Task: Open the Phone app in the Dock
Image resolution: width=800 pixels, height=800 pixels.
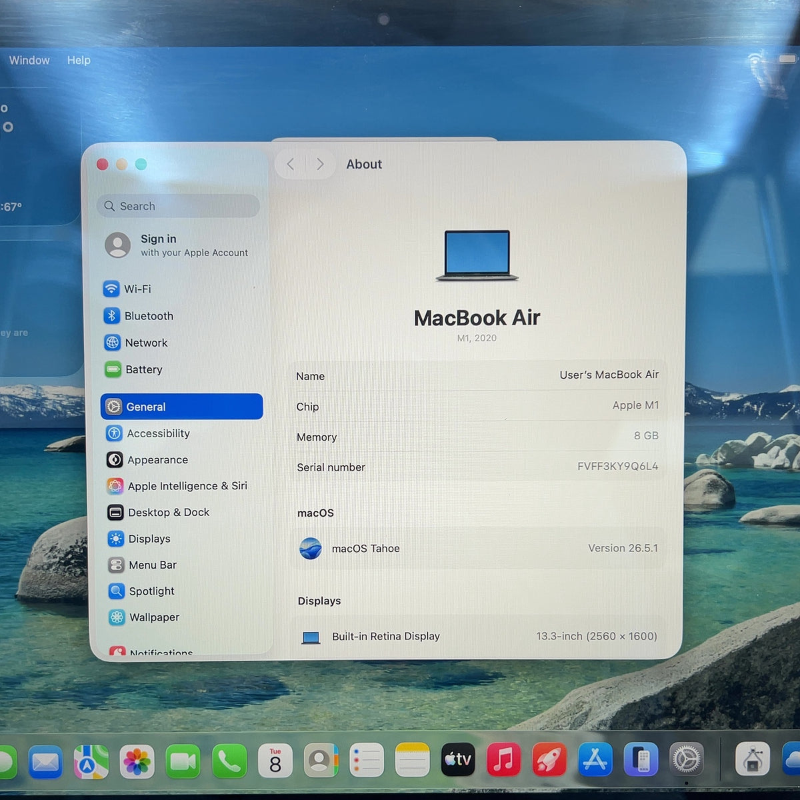Action: 229,761
